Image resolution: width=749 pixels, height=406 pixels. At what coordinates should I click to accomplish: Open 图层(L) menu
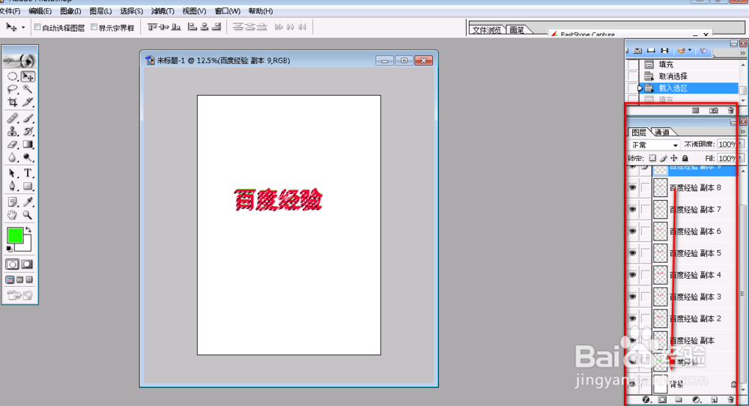[101, 11]
